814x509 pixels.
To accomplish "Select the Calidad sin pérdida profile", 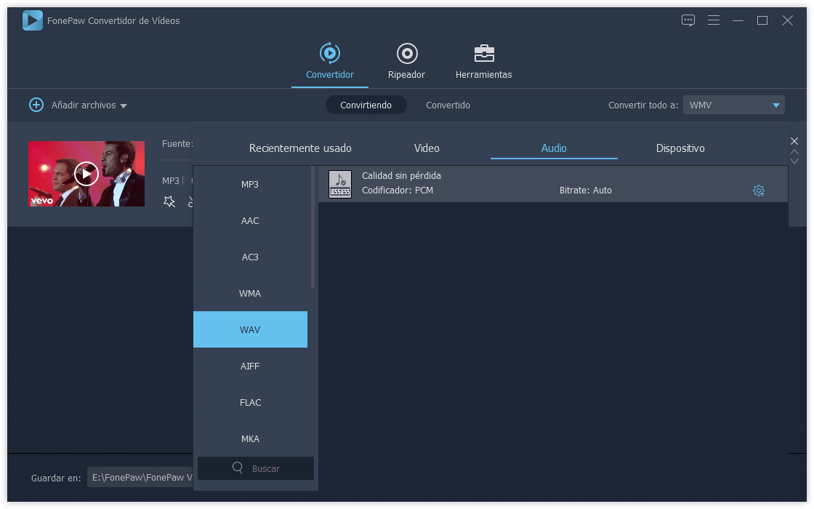I will (553, 184).
